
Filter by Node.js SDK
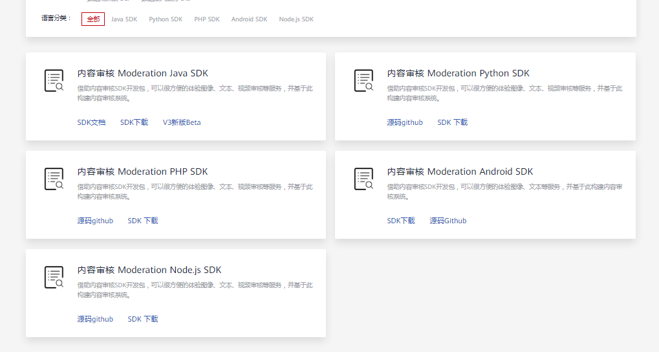296,19
